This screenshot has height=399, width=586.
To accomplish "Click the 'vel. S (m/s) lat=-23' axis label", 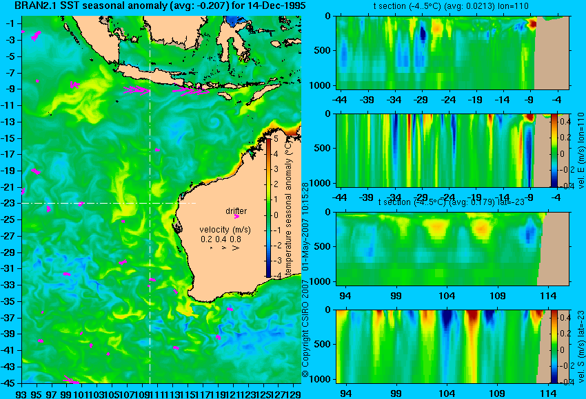I will [x=581, y=347].
